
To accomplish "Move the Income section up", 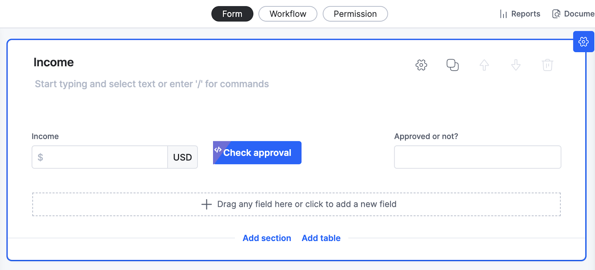I will click(x=484, y=65).
